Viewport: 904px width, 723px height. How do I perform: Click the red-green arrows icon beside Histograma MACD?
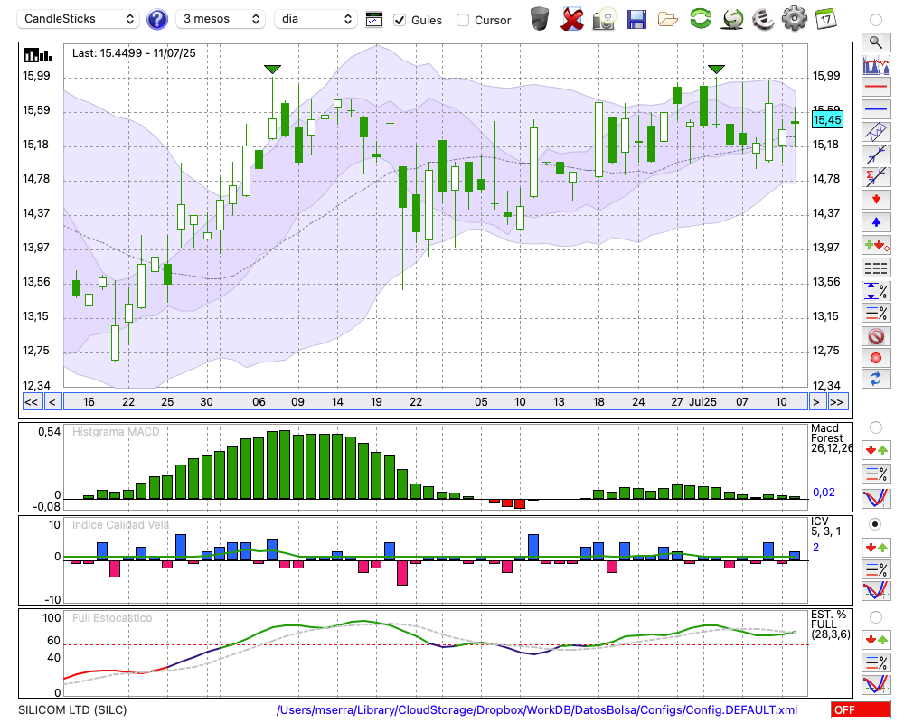click(876, 450)
